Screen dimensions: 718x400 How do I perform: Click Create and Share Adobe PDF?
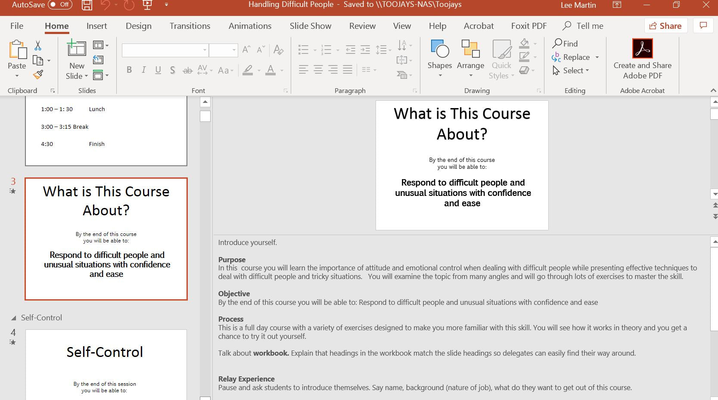[x=642, y=59]
